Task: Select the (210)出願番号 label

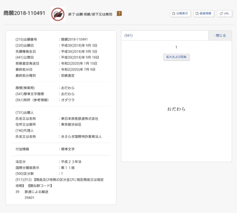Action: [x=26, y=39]
